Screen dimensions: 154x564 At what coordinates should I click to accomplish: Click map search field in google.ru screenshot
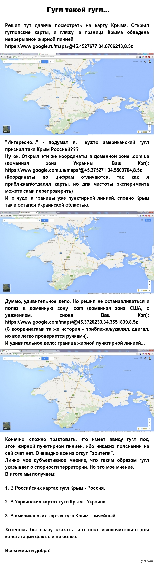tap(22, 62)
